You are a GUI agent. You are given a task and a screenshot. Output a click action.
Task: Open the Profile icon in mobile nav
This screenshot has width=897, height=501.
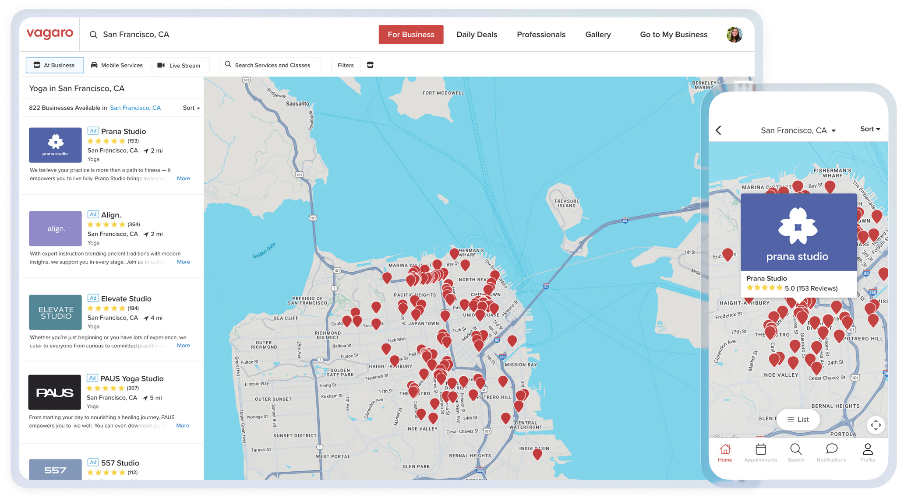pos(868,449)
